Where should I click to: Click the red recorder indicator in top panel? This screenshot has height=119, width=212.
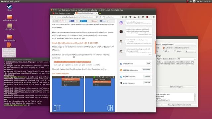coord(187,1)
